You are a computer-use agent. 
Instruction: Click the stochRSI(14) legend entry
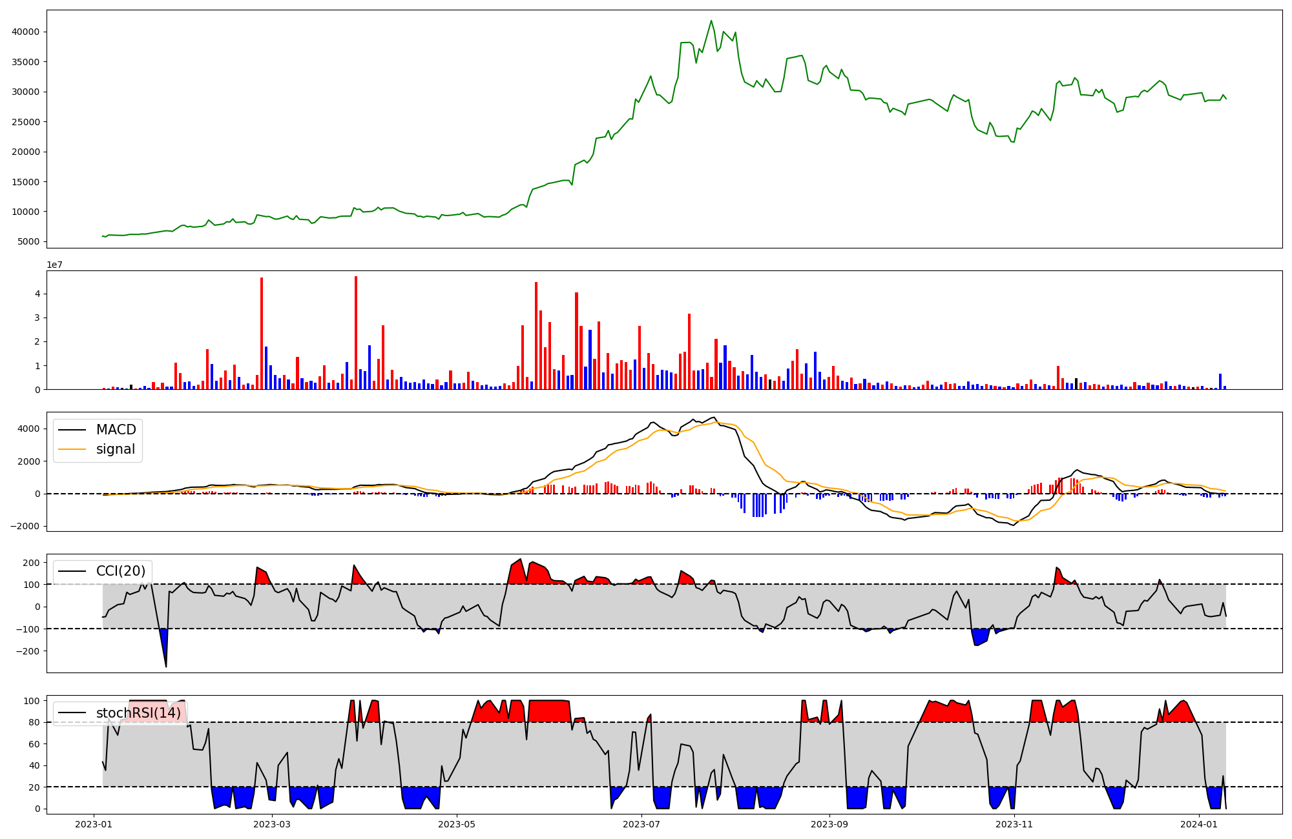click(138, 713)
